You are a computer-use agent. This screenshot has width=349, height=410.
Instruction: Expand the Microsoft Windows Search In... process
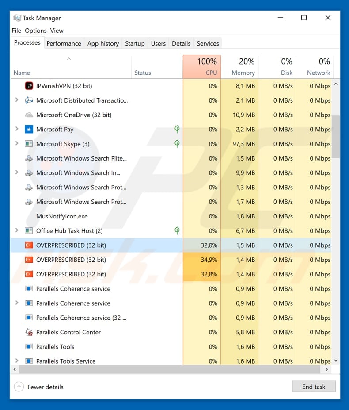point(17,172)
